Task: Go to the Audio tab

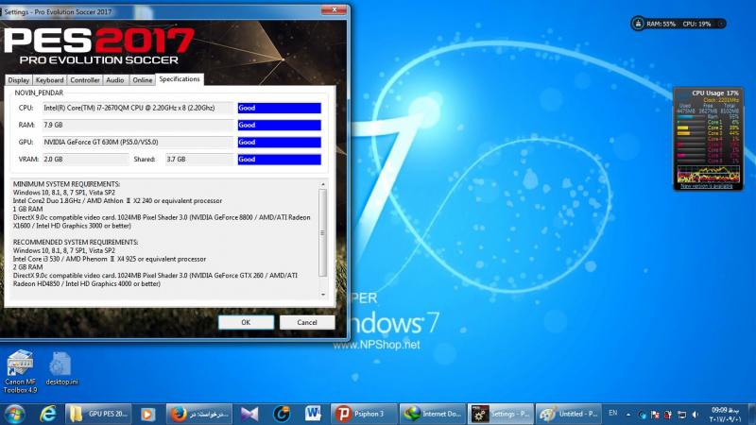Action: (x=115, y=80)
